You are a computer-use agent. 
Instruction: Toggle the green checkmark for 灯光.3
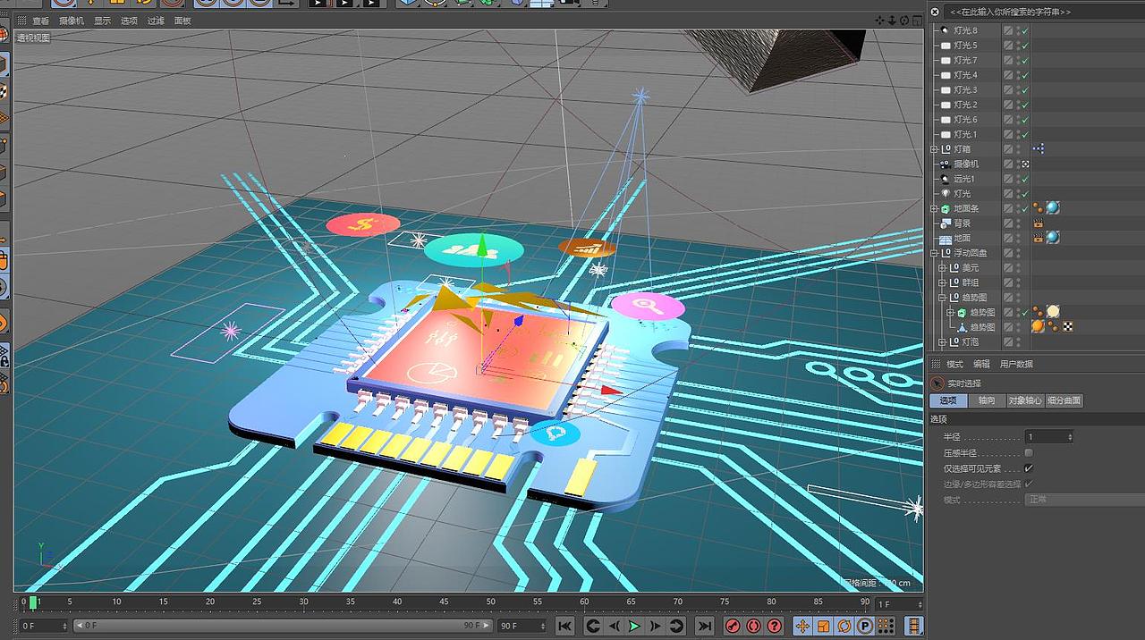pyautogui.click(x=1025, y=89)
